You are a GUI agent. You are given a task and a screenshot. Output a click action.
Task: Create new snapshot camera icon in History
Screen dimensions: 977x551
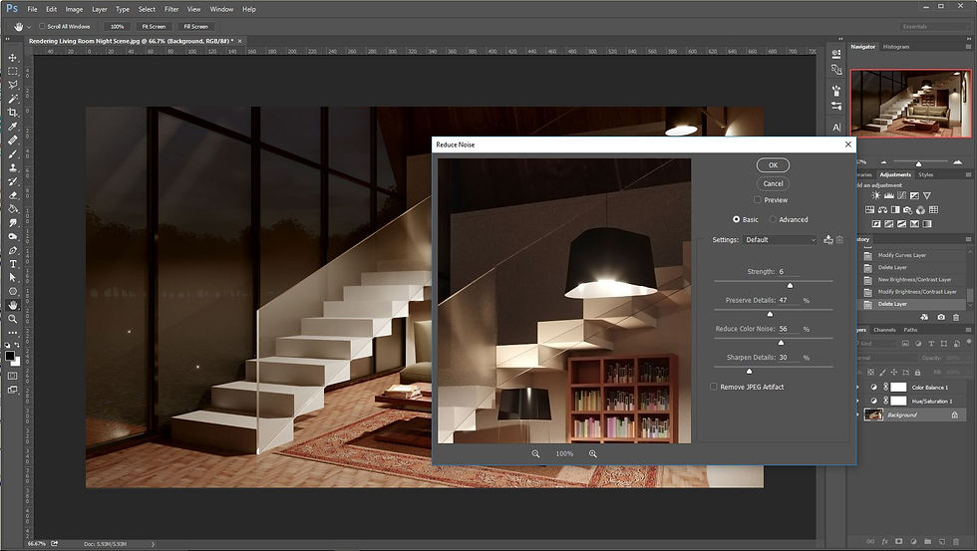pyautogui.click(x=941, y=317)
